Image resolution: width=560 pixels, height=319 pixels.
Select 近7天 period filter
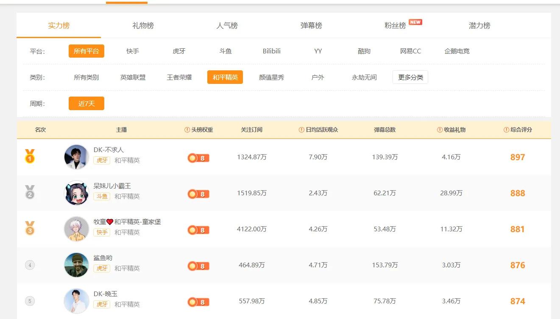pyautogui.click(x=86, y=103)
